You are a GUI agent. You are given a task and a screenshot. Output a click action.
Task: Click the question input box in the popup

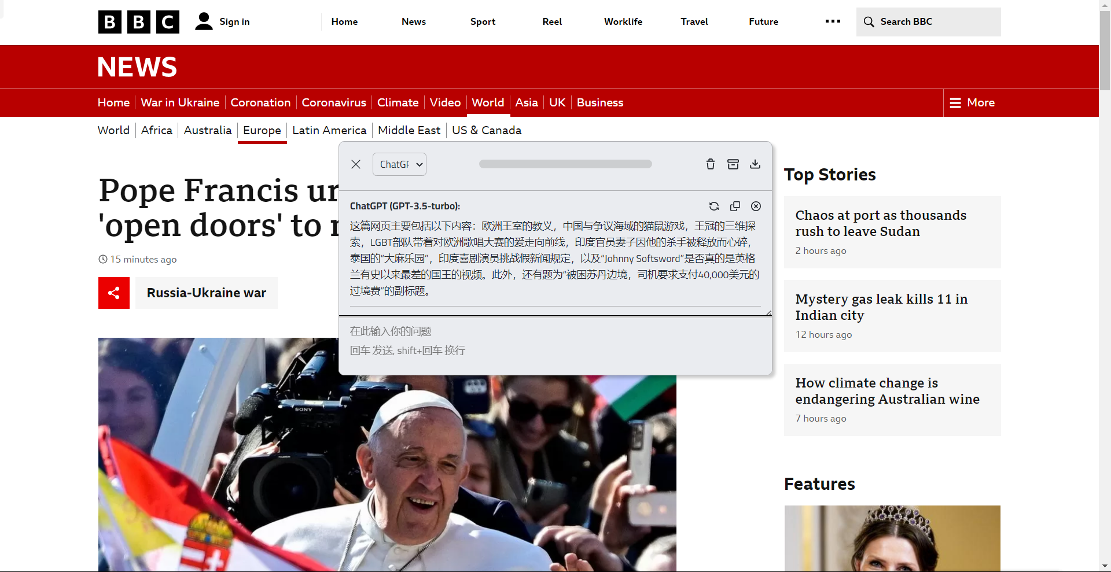(555, 346)
